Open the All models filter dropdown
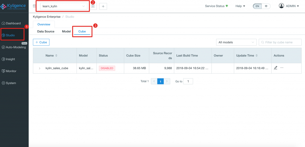 coord(236,42)
